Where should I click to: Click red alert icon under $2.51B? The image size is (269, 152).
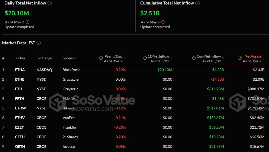[x=163, y=22]
